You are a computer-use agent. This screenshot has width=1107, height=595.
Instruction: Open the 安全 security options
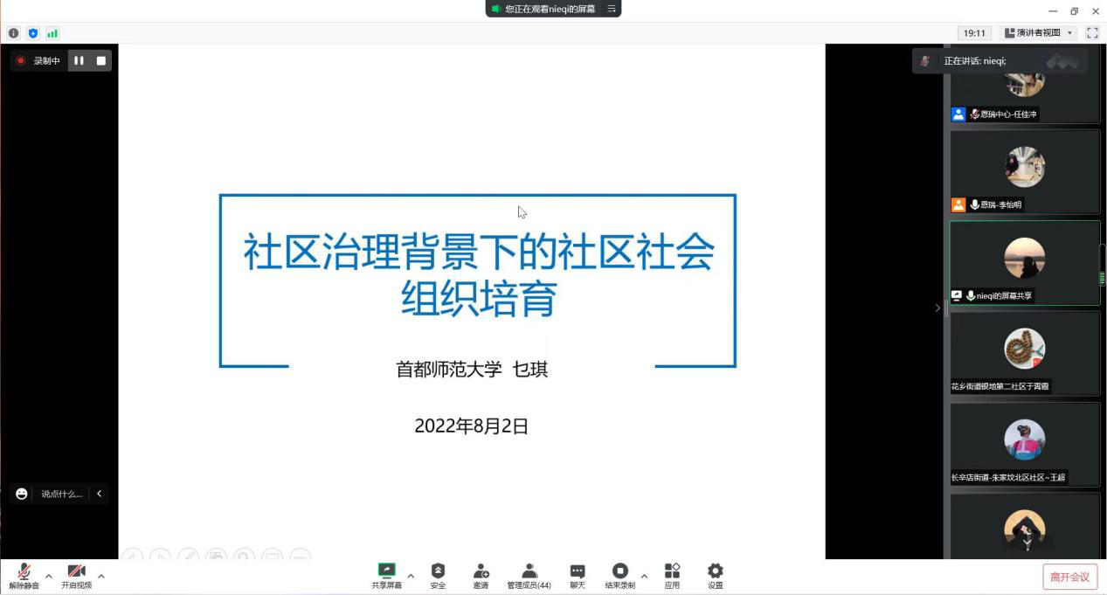438,576
